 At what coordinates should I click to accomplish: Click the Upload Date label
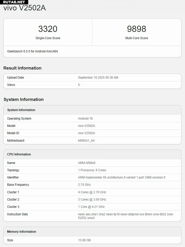coord(15,78)
